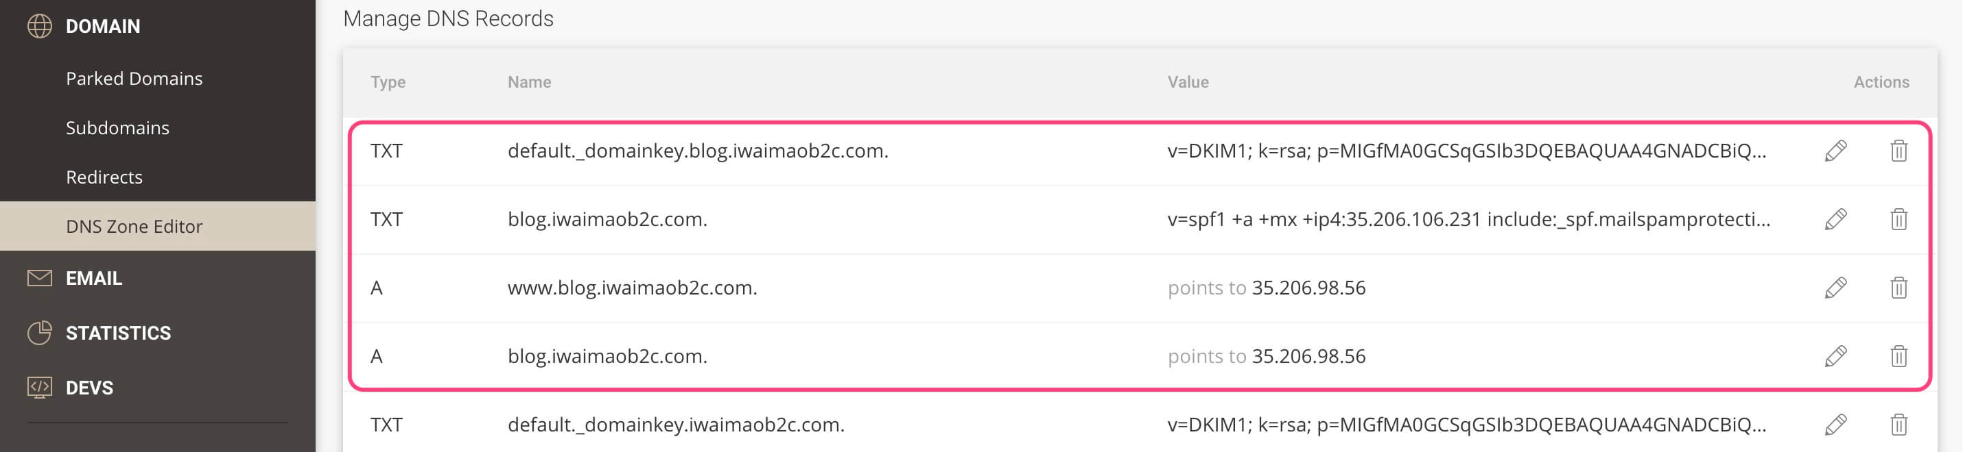Edit the blog.iwaimaob2c.com A record
Image resolution: width=1963 pixels, height=452 pixels.
1835,356
